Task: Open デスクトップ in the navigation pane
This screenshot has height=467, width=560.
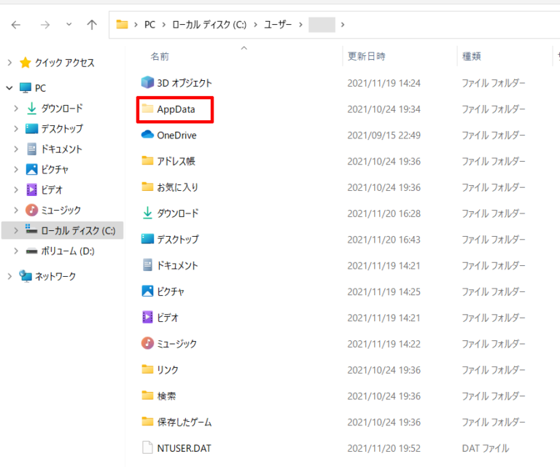Action: pos(61,129)
